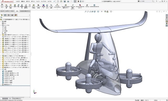168x101 pixels.
Task: Open the Appearances tab in right task pane
Action: point(167,23)
